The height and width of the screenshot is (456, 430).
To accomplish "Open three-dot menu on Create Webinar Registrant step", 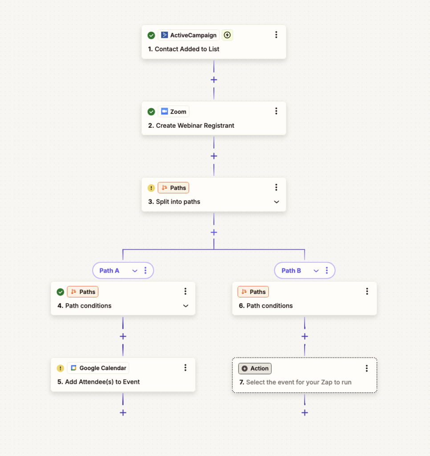I will pyautogui.click(x=276, y=111).
